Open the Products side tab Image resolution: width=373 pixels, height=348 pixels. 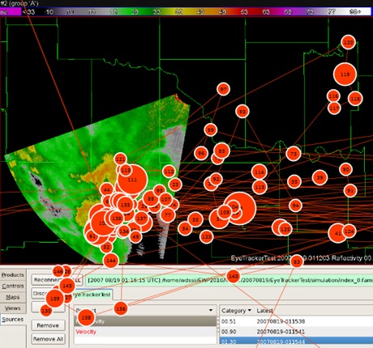[x=13, y=274]
